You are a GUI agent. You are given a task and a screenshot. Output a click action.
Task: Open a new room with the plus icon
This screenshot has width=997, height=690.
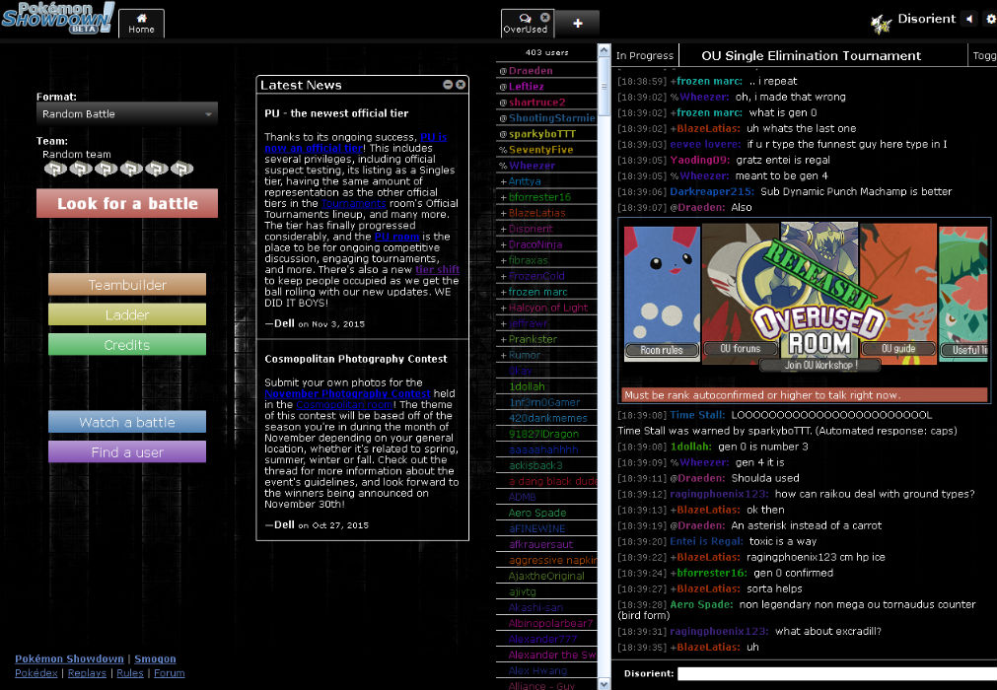point(577,23)
